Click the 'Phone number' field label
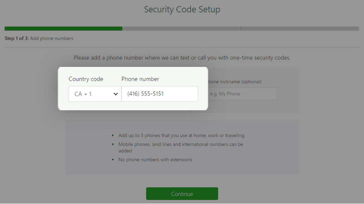364x204 pixels. click(x=140, y=79)
